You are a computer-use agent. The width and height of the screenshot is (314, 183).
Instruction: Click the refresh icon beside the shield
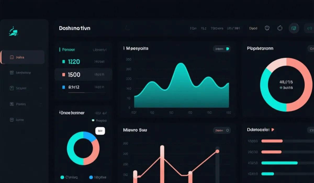tap(280, 28)
